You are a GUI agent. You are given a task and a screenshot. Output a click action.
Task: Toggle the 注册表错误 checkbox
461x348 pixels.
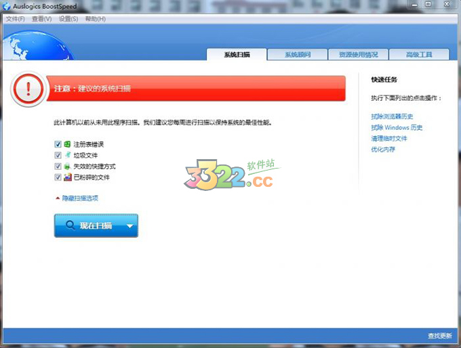[58, 144]
